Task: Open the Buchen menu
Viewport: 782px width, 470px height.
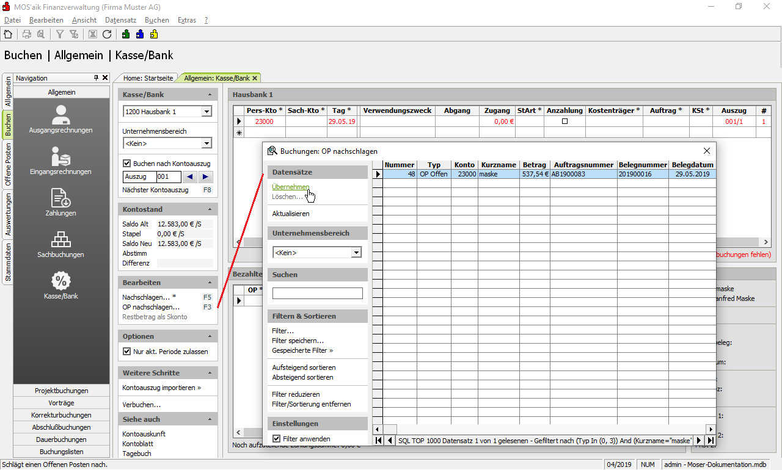Action: click(156, 20)
